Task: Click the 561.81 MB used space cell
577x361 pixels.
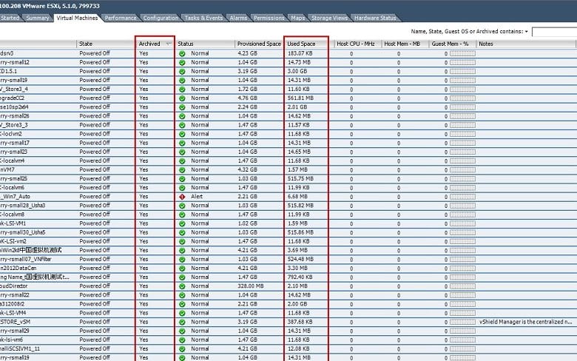Action: click(x=300, y=98)
